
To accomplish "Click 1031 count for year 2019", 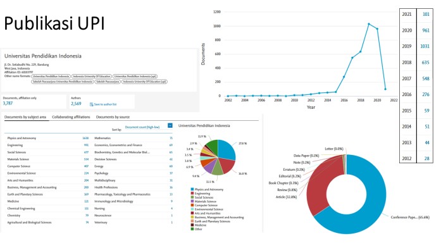I will 425,46.
